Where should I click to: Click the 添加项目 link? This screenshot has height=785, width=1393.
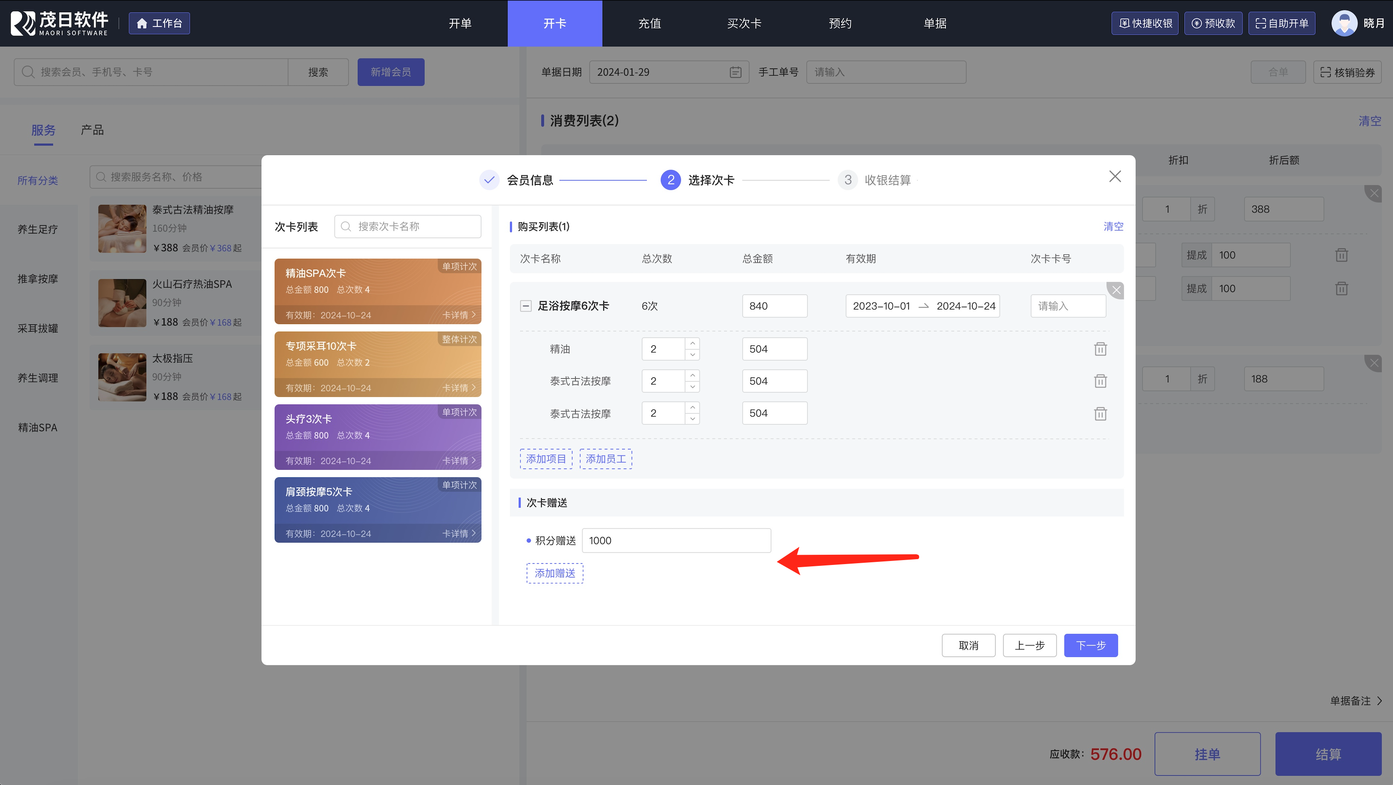[x=546, y=459]
